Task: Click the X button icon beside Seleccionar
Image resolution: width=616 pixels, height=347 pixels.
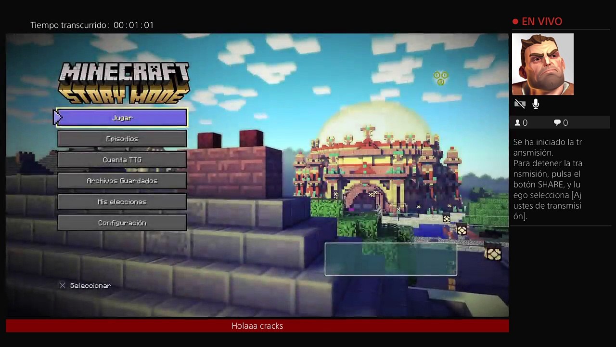Action: click(x=63, y=286)
